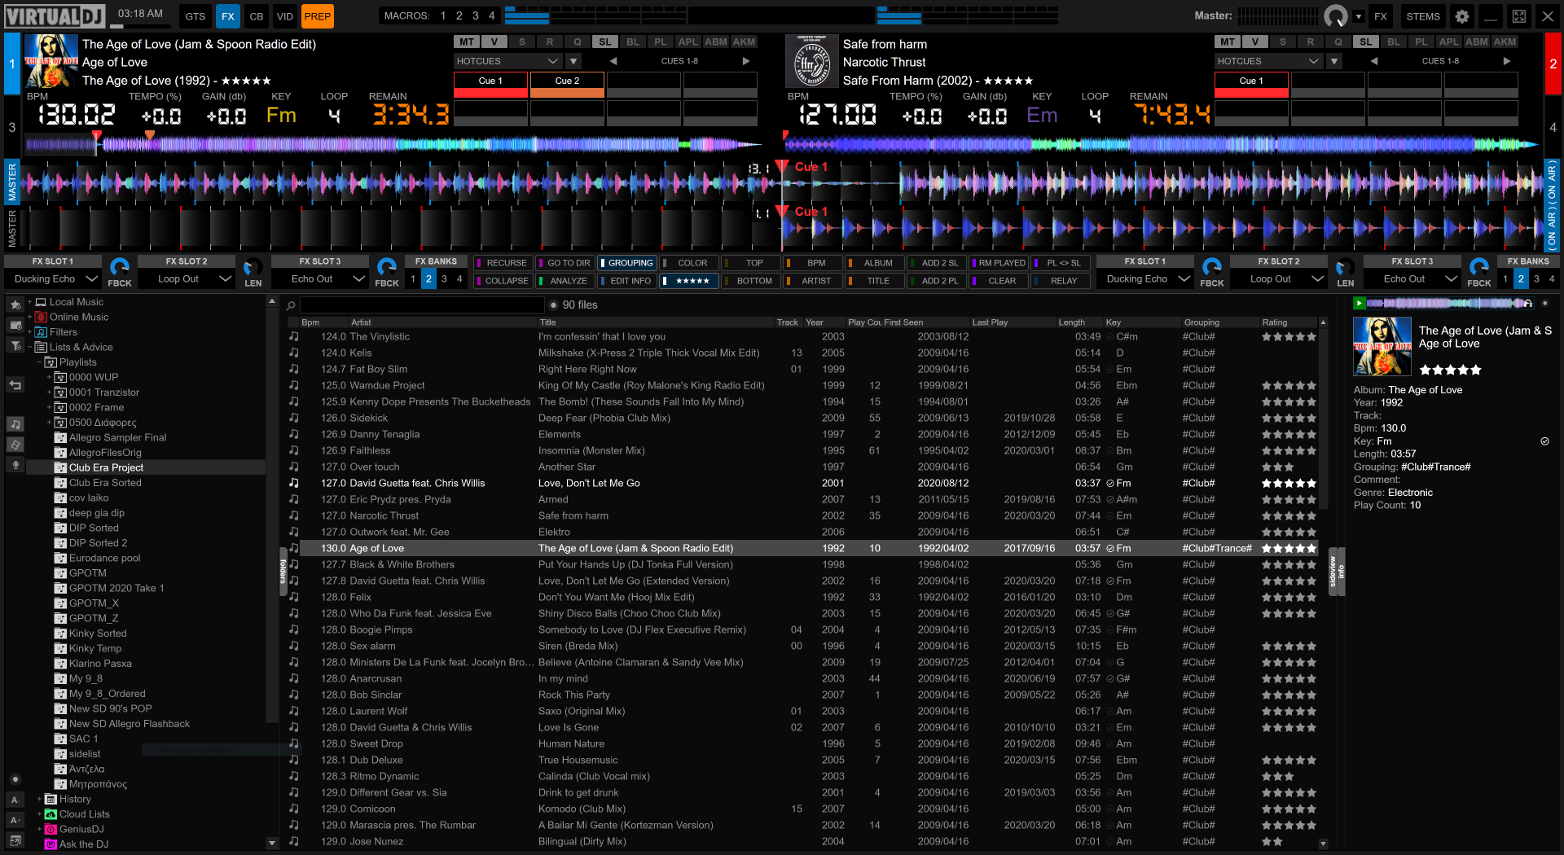Open left deck Loop Out effect dropdown
Image resolution: width=1564 pixels, height=855 pixels.
click(x=187, y=278)
